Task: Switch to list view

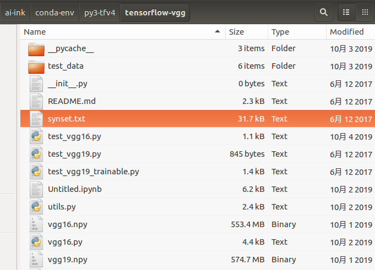Action: 346,12
